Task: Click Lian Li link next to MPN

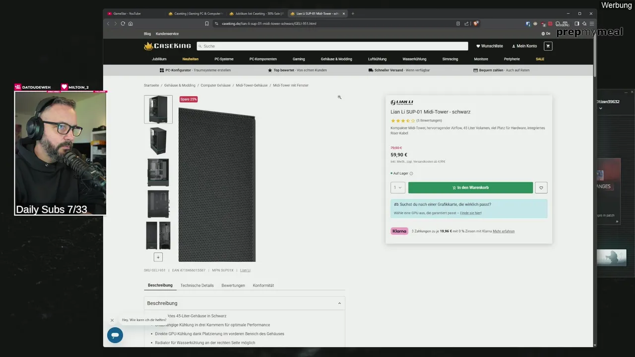Action: (245, 270)
